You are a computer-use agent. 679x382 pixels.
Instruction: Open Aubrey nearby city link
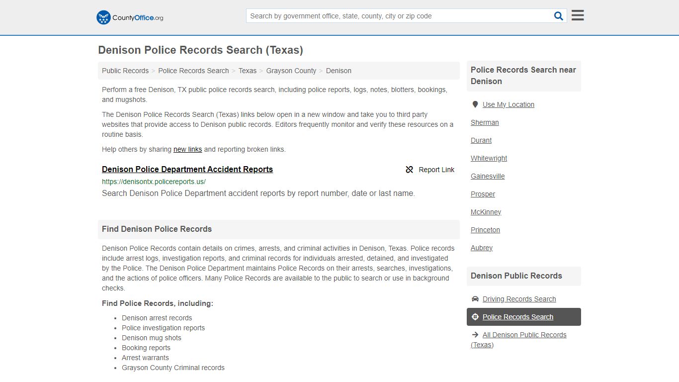[482, 248]
